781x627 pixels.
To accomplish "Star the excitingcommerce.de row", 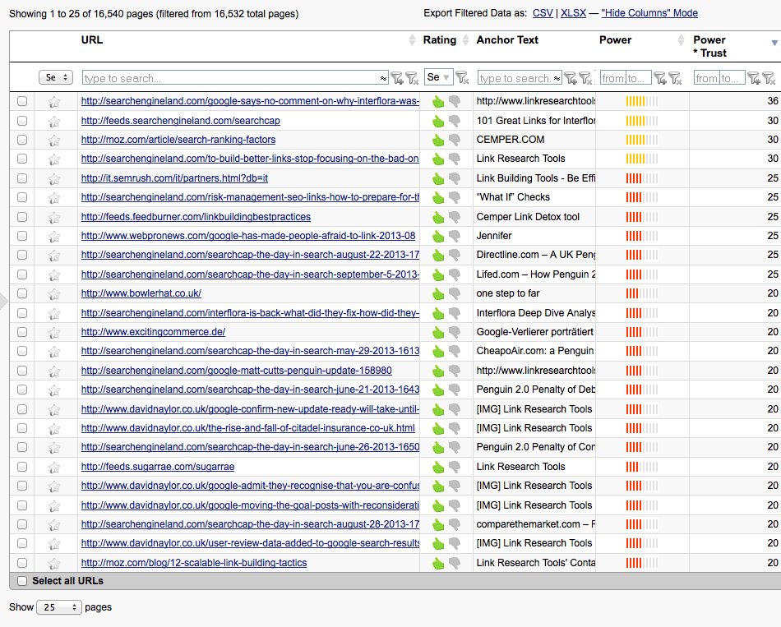I will pyautogui.click(x=53, y=332).
